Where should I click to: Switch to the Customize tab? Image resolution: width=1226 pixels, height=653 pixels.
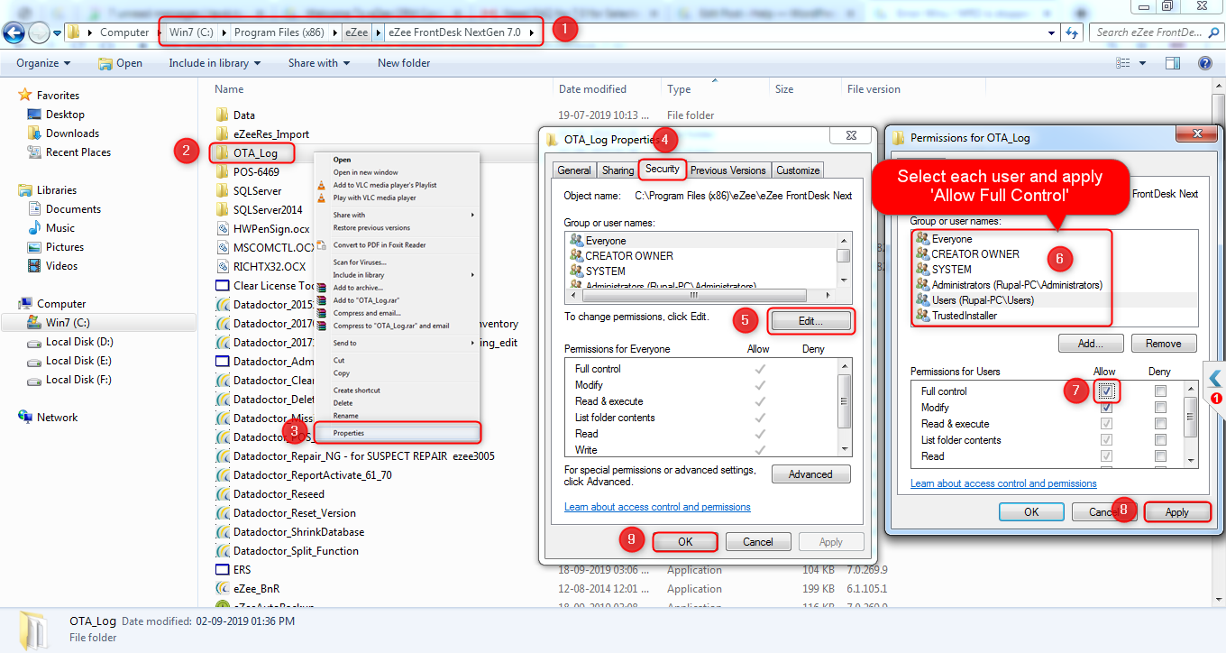click(x=798, y=170)
